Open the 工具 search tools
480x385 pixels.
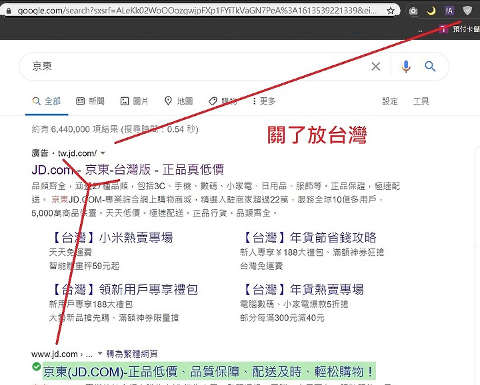pos(421,101)
